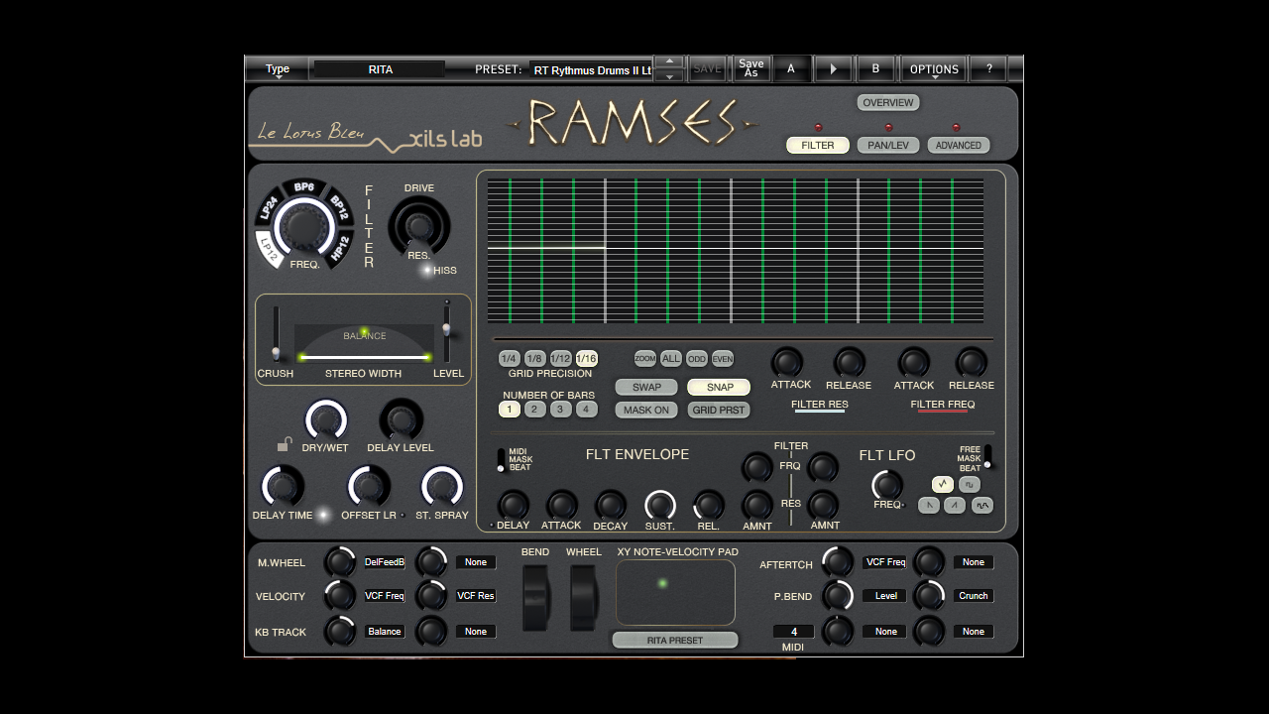Select the rising saw LFO waveform button
This screenshot has width=1269, height=714.
955,505
